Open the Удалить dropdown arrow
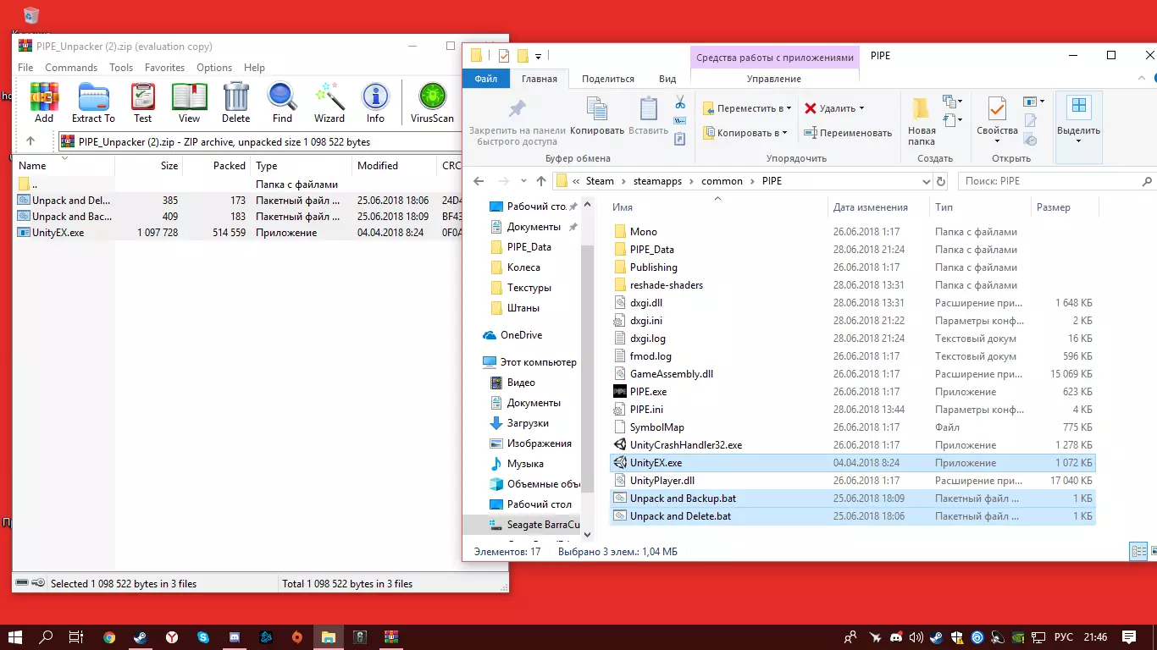The width and height of the screenshot is (1157, 650). click(x=861, y=108)
